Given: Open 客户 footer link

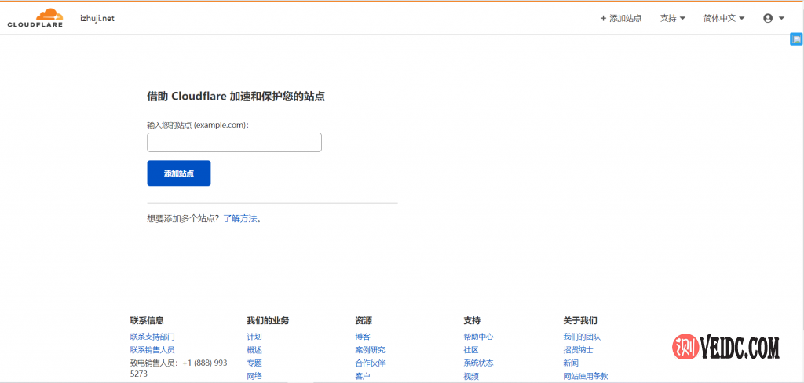Looking at the screenshot, I should tap(363, 376).
